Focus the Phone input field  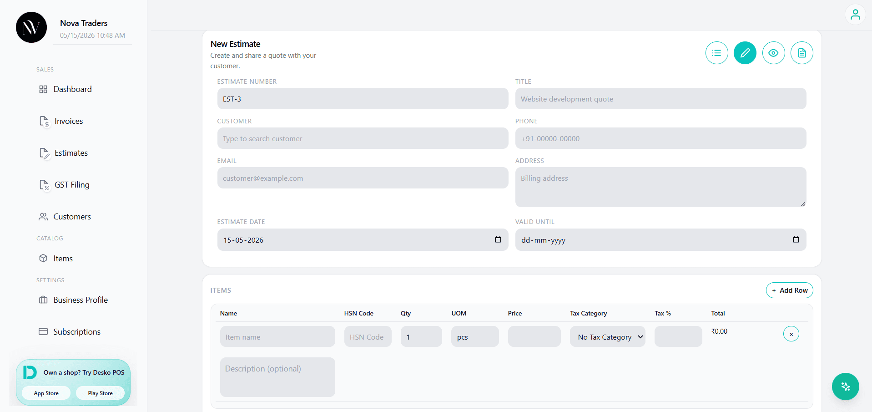pyautogui.click(x=660, y=138)
